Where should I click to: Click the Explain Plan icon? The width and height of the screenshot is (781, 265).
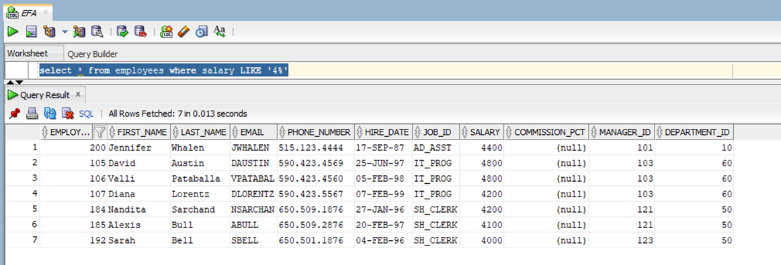(x=49, y=32)
